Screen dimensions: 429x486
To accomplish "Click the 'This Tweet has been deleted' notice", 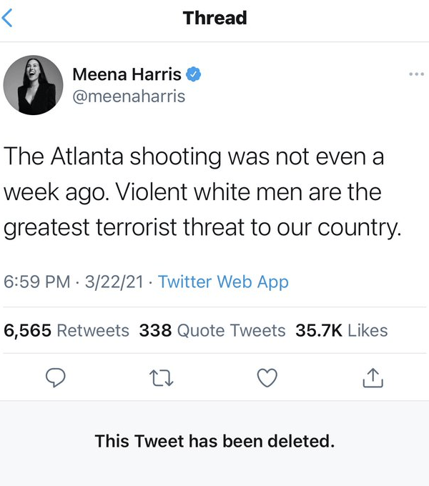I will [x=214, y=441].
